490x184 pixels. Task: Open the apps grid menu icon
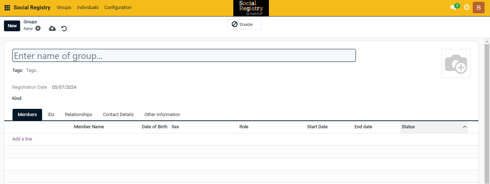[x=7, y=8]
